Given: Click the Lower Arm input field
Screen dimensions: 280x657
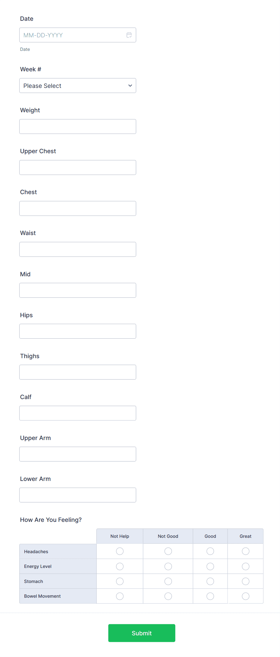Looking at the screenshot, I should coord(77,495).
